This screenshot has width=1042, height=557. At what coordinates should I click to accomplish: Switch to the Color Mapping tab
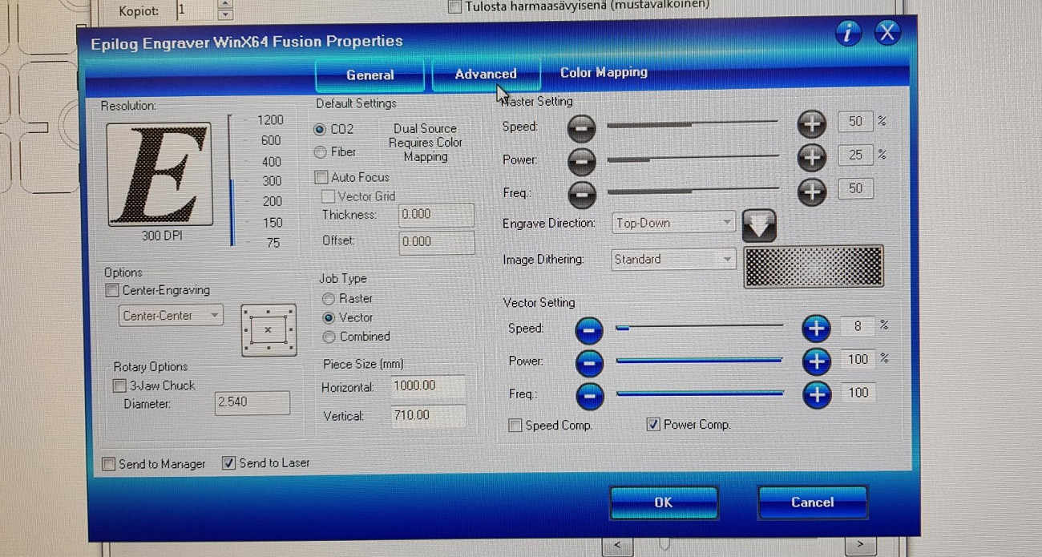coord(604,72)
